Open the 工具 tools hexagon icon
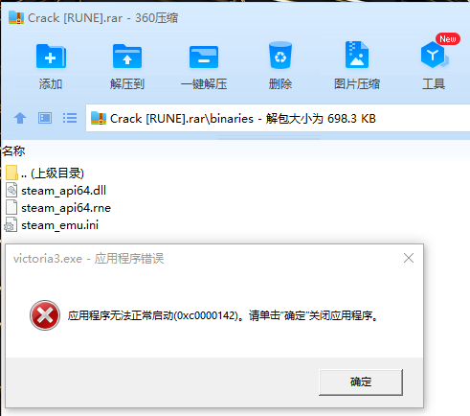Viewport: 470px width, 416px height. pyautogui.click(x=434, y=55)
